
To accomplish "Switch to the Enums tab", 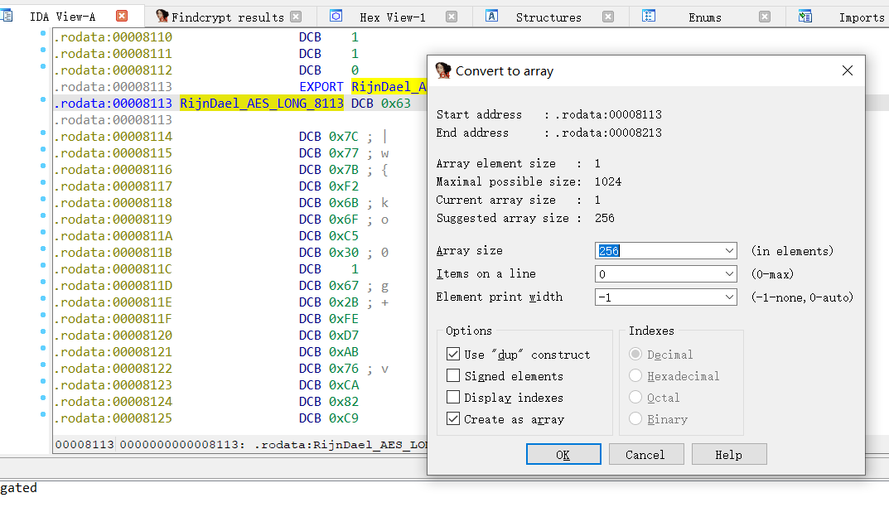I will pyautogui.click(x=704, y=17).
